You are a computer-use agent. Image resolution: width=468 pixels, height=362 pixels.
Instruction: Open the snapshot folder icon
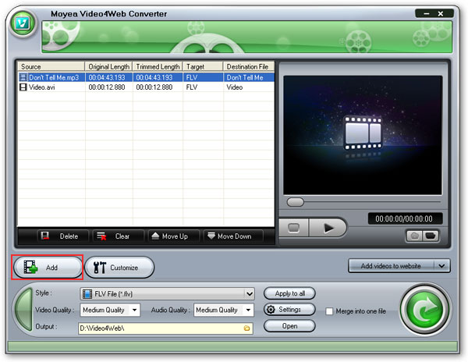430,236
